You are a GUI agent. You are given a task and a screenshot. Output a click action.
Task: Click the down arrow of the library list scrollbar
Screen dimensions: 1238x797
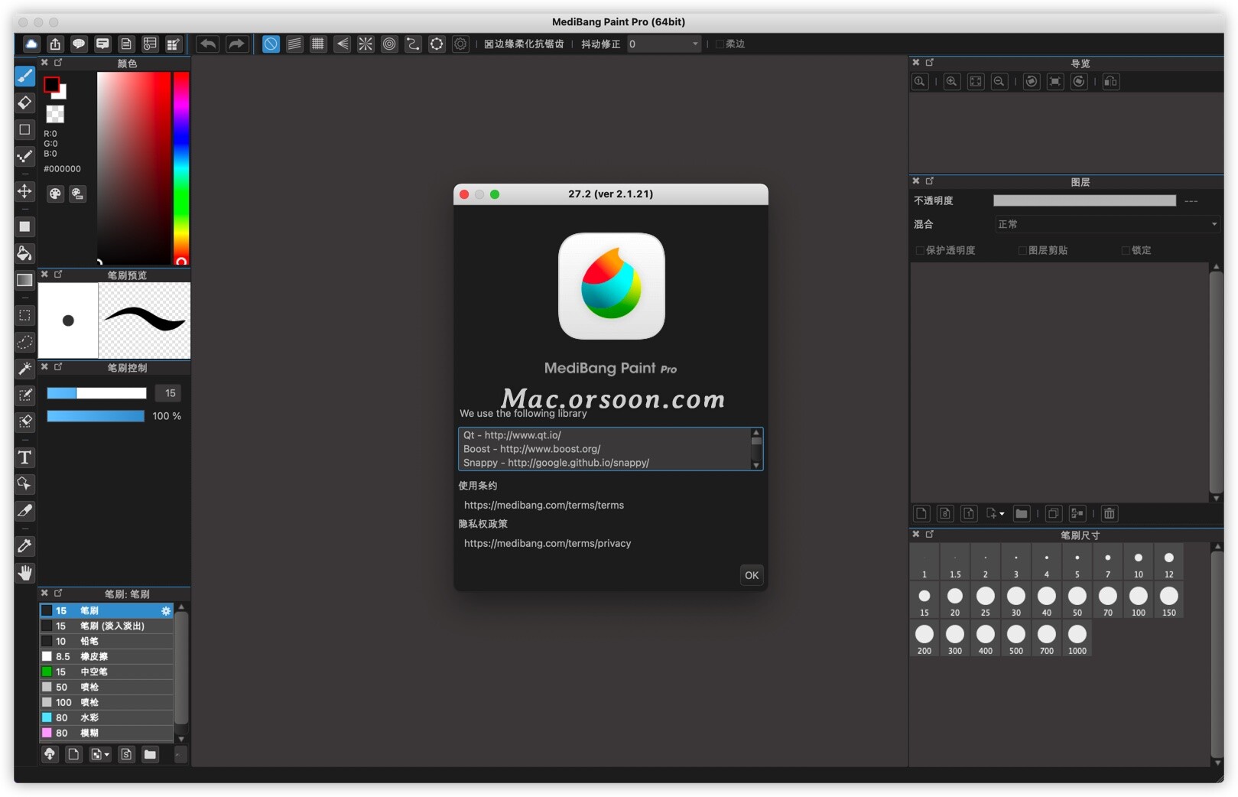coord(756,464)
